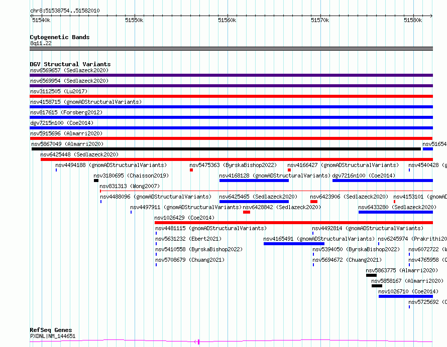Select the blue nsv4165491 gnomAD bar
The image size is (447, 347).
coord(294,244)
